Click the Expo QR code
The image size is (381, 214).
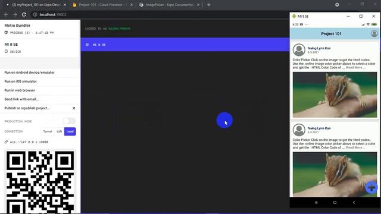(40, 182)
